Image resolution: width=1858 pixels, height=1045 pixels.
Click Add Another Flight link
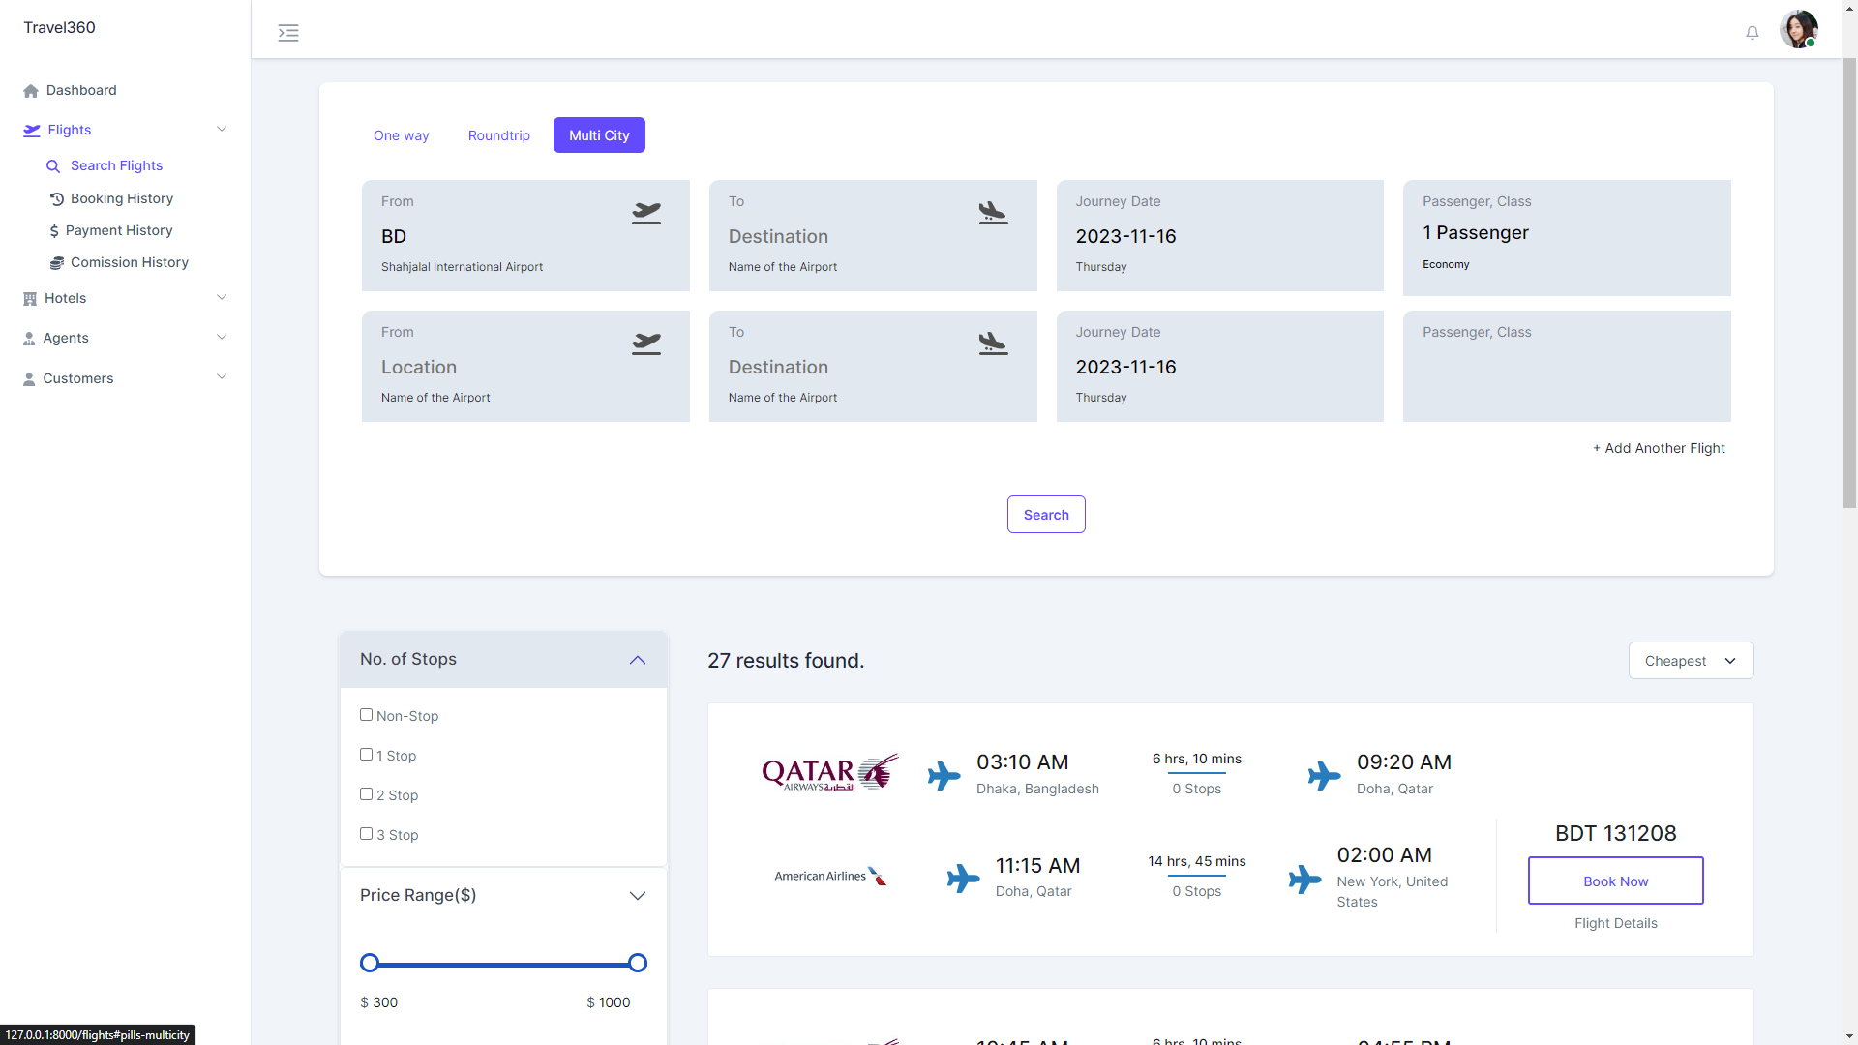click(1659, 448)
